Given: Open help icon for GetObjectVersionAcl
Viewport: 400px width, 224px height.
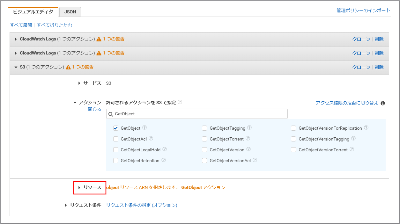Looking at the screenshot, I should click(255, 160).
